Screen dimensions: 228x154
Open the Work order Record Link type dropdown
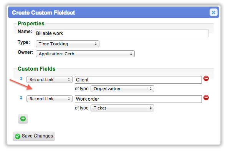[x=50, y=99]
